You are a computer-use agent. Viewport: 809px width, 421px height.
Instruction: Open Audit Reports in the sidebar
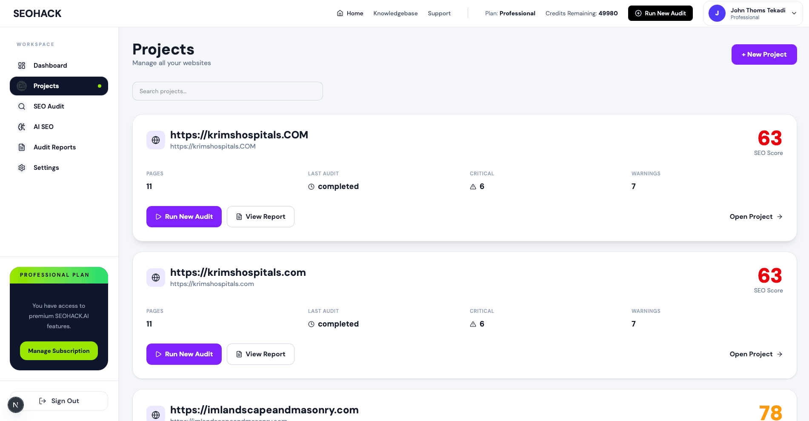coord(59,147)
